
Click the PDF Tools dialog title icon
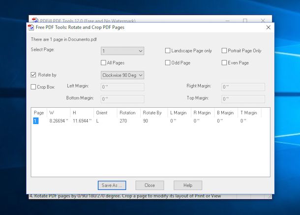click(x=31, y=28)
